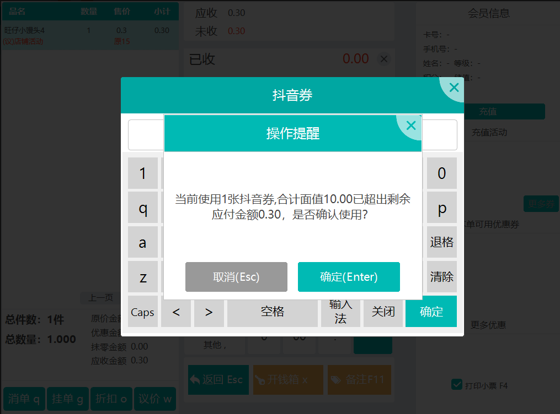Tap the 0 key on the virtual keyboard
Image resolution: width=560 pixels, height=414 pixels.
[x=442, y=173]
